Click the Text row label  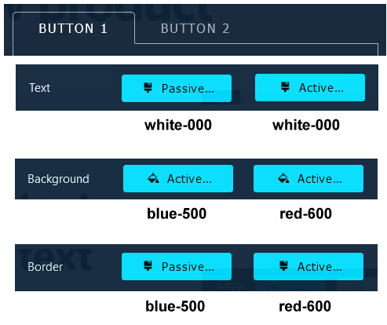(x=39, y=88)
